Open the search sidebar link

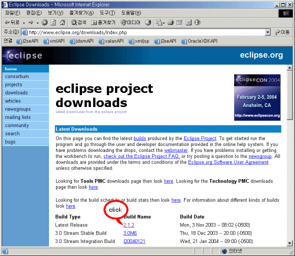coord(12,134)
